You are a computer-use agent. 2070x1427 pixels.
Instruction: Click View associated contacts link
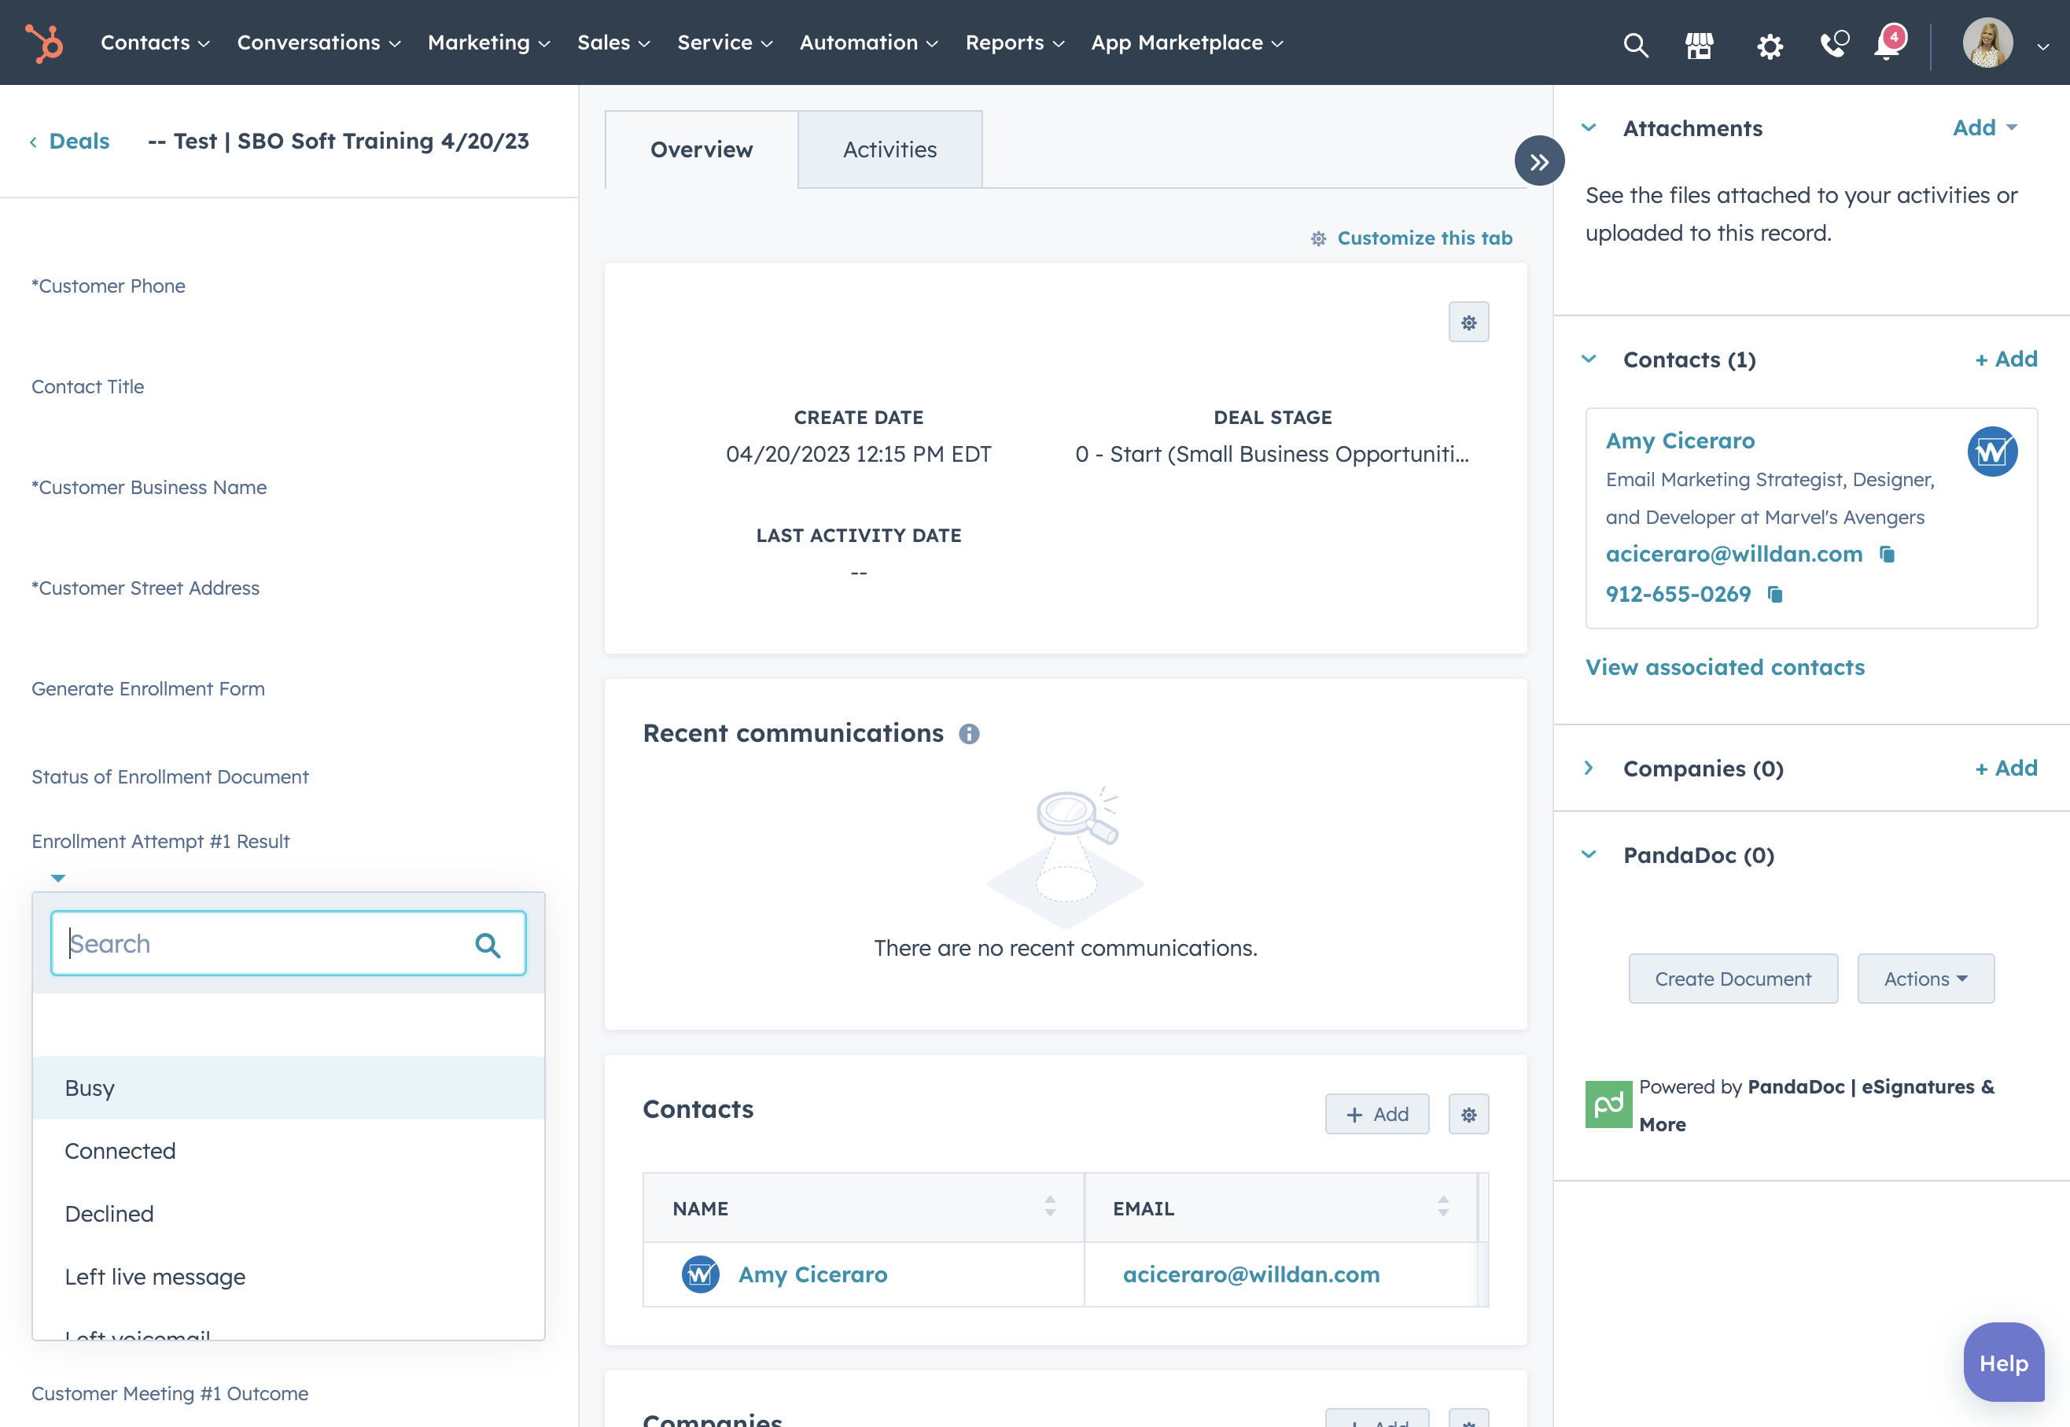coord(1725,667)
